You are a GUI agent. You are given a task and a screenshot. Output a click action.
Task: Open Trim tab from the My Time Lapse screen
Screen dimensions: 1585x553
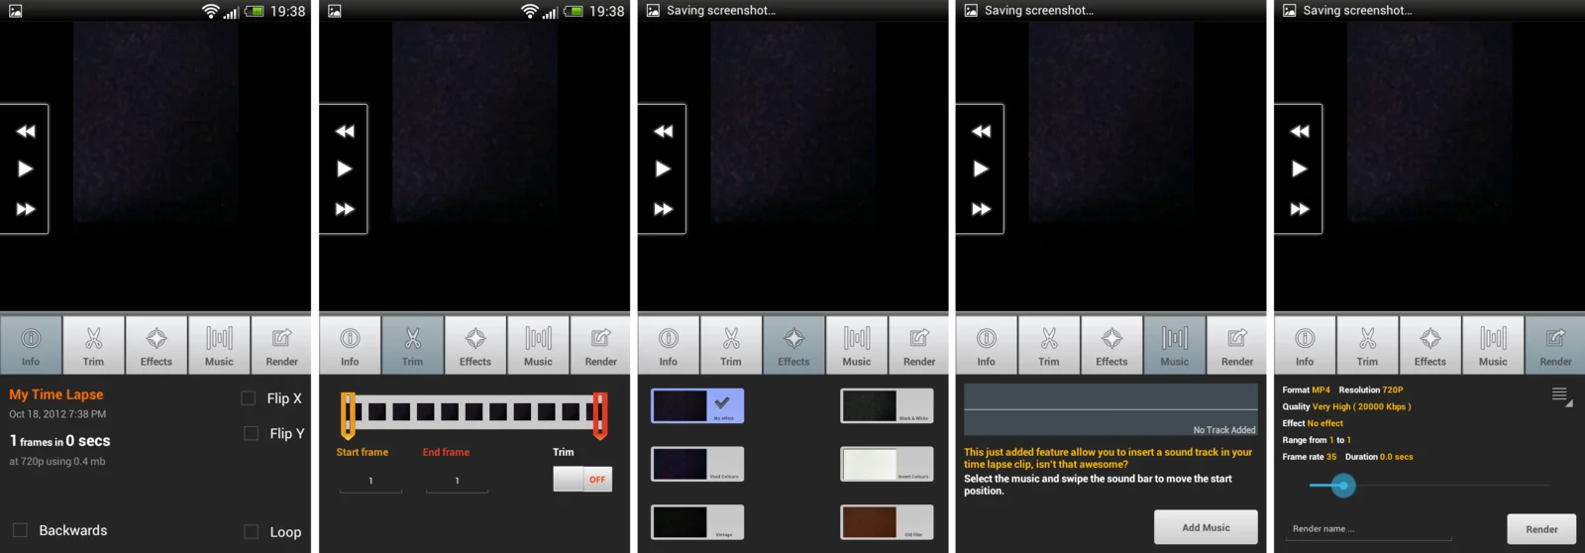(93, 345)
